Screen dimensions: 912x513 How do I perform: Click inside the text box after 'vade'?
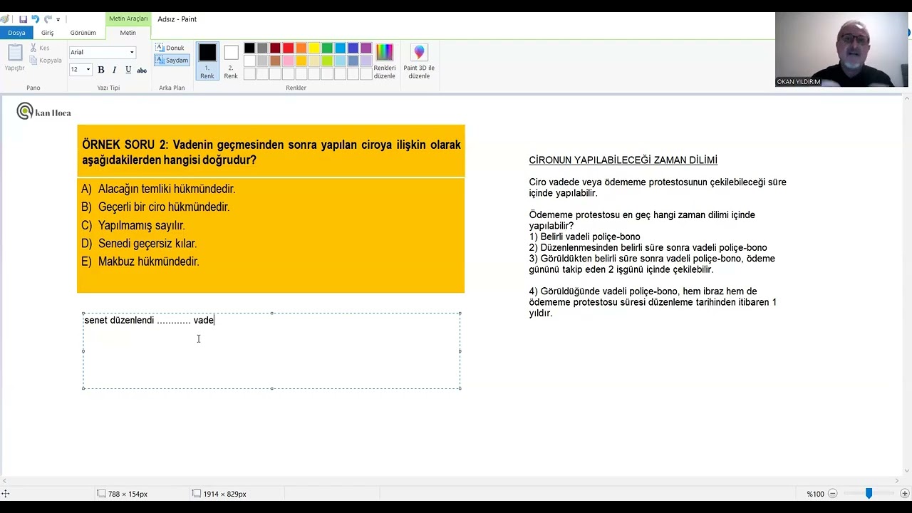pyautogui.click(x=215, y=321)
